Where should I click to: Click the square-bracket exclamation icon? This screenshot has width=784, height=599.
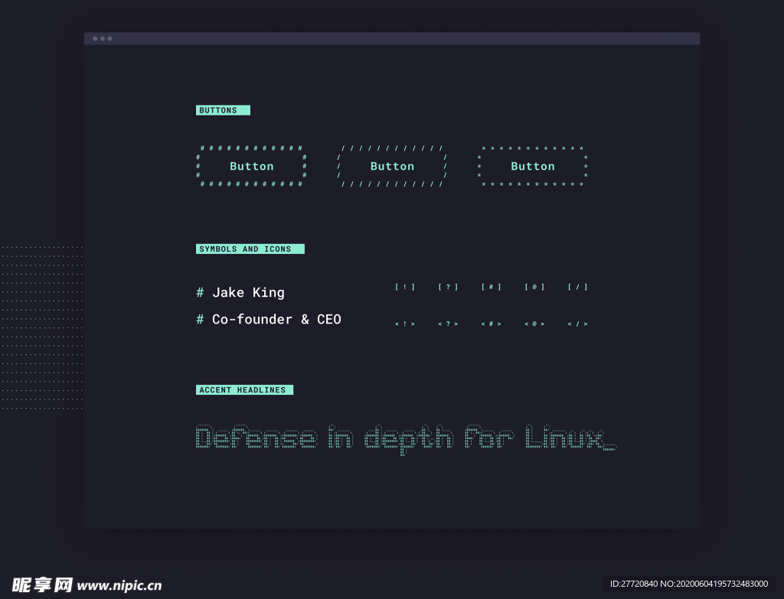[405, 287]
